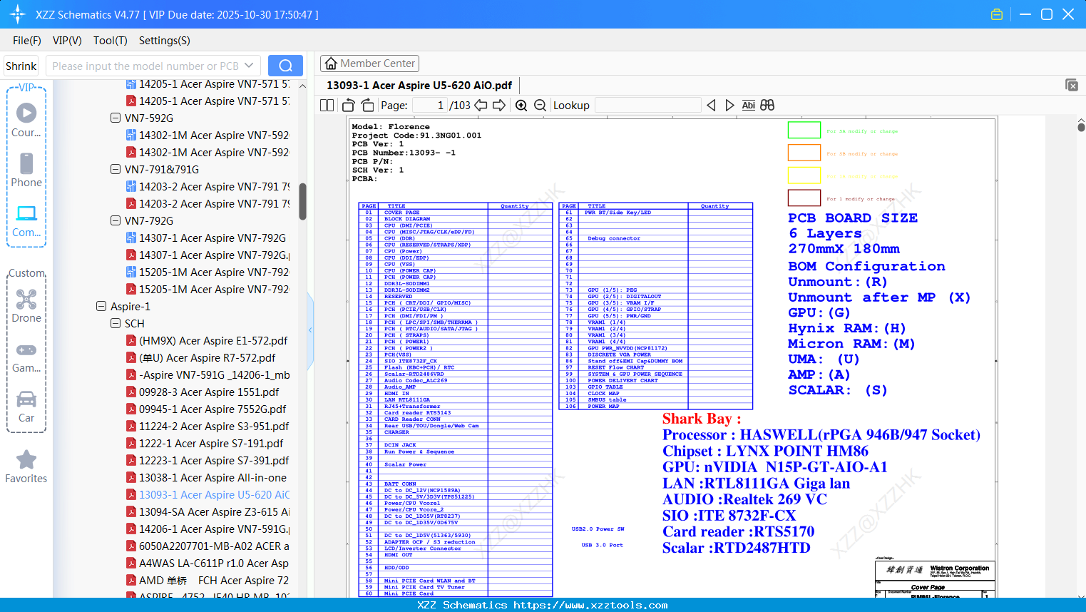Viewport: 1086px width, 612px height.
Task: Select the Computer schematics category
Action: [x=26, y=220]
